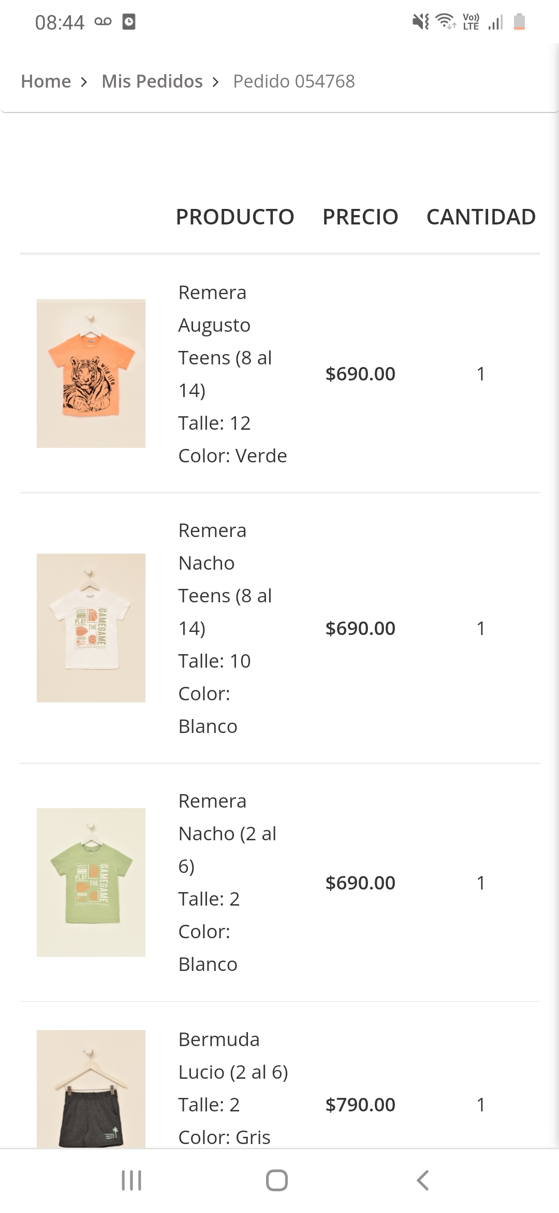
Task: Open Mis Pedidos breadcrumb link
Action: 152,81
